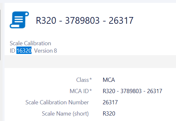
Task: Click the blue scroll document icon
Action: (19, 20)
